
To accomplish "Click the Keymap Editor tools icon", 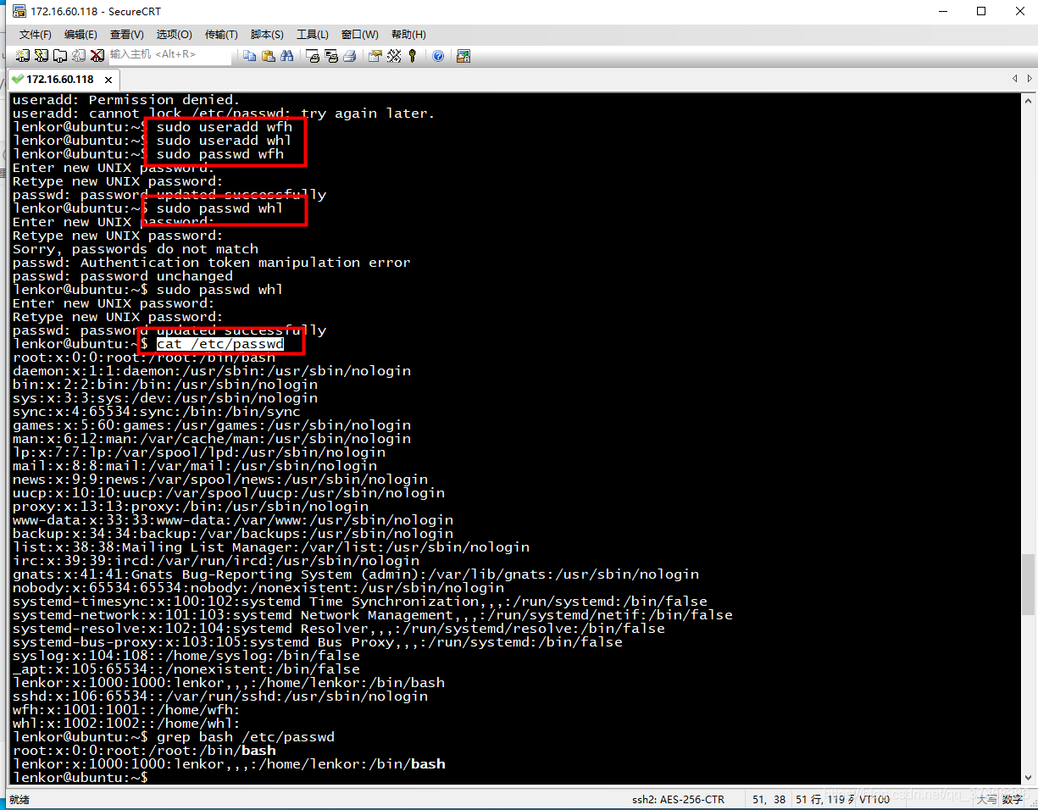I will click(394, 56).
